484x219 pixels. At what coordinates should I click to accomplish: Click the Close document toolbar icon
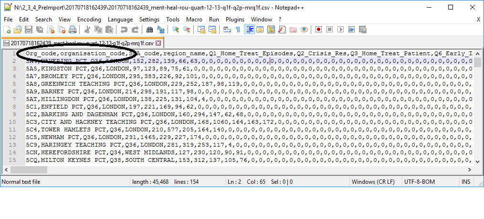51,30
